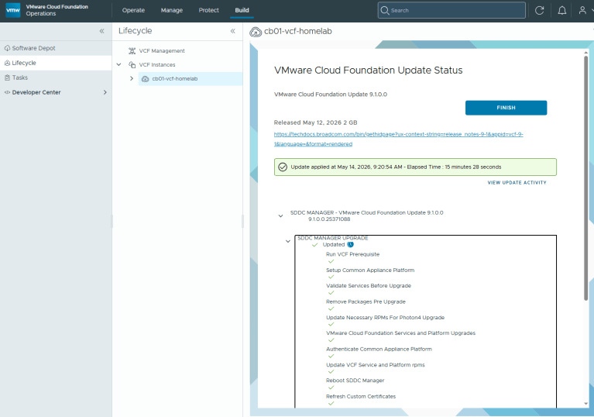Click version text 9.1.0.0.25371088

click(329, 219)
